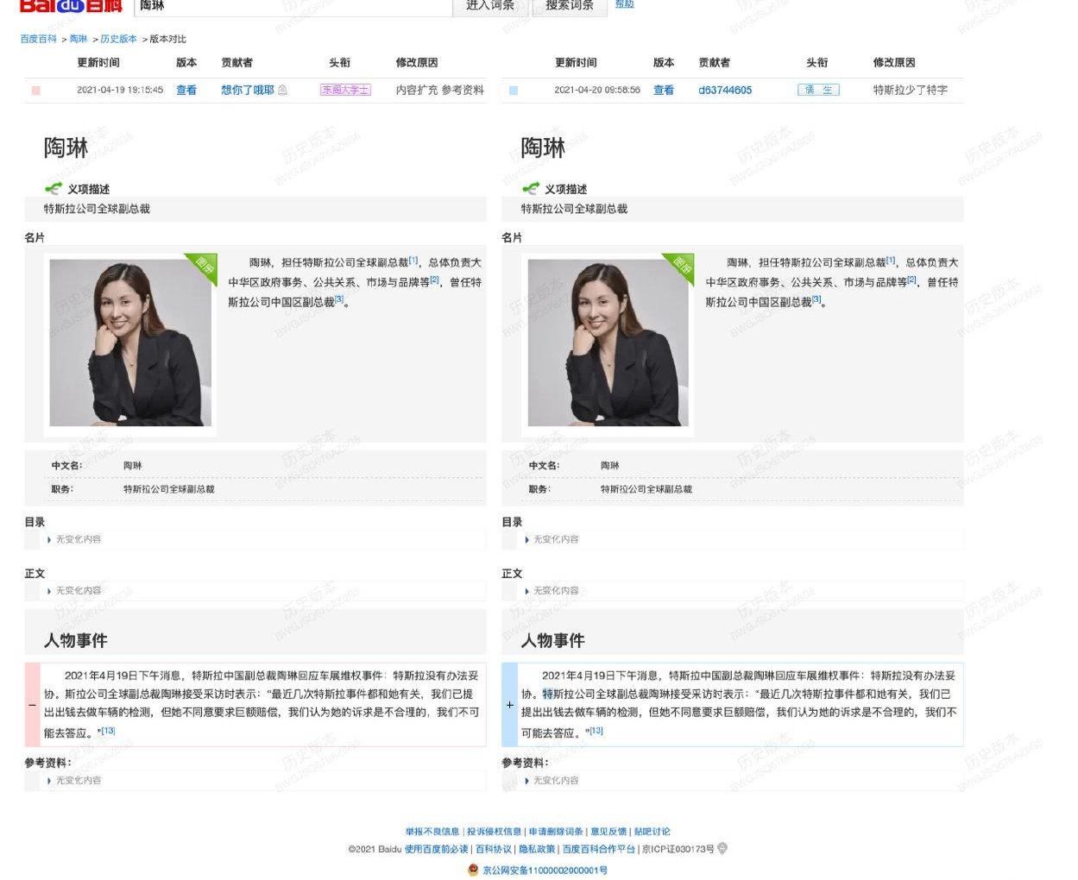Go to 陶琳 breadcrumb link
The height and width of the screenshot is (880, 1078).
pyautogui.click(x=79, y=39)
